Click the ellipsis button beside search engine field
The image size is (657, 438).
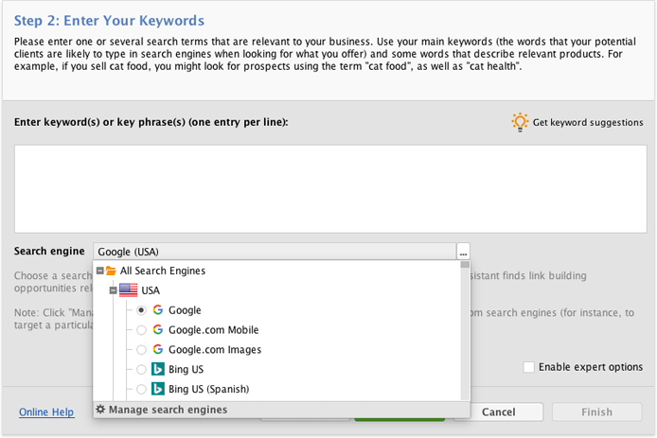[x=463, y=252]
